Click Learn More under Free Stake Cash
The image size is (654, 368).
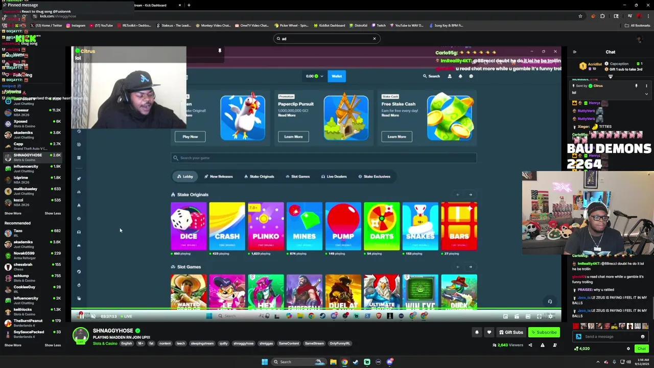(x=396, y=136)
